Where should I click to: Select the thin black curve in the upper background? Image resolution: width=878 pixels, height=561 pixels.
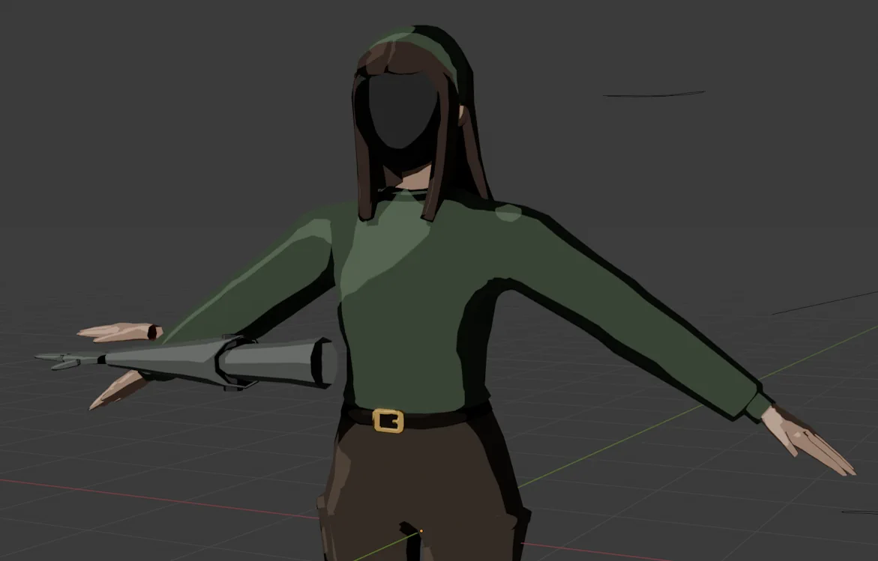[652, 94]
